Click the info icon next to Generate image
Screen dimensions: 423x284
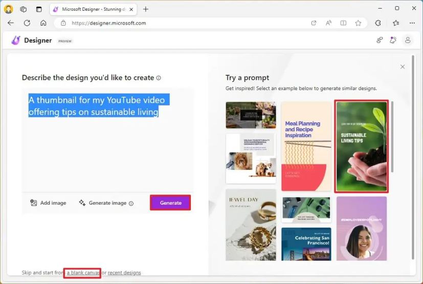[x=131, y=203]
